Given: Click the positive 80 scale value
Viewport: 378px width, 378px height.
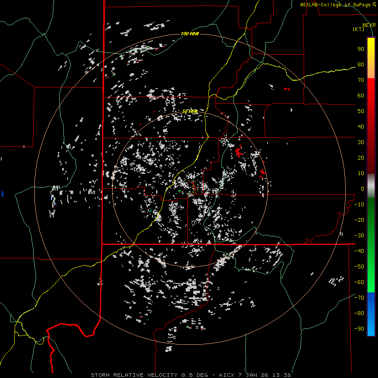Looking at the screenshot, I should [361, 65].
